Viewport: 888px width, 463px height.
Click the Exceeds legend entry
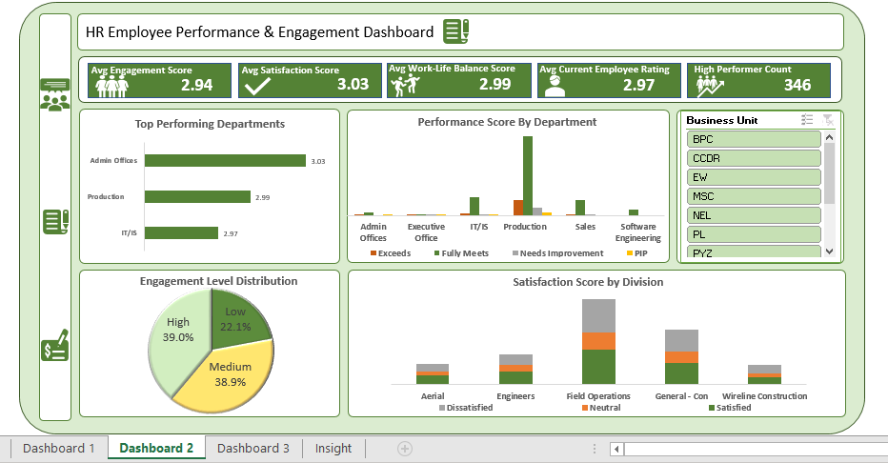391,253
